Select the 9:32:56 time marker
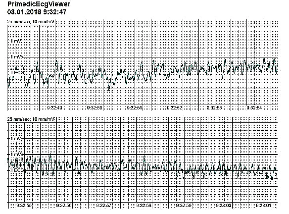 [x=64, y=205]
